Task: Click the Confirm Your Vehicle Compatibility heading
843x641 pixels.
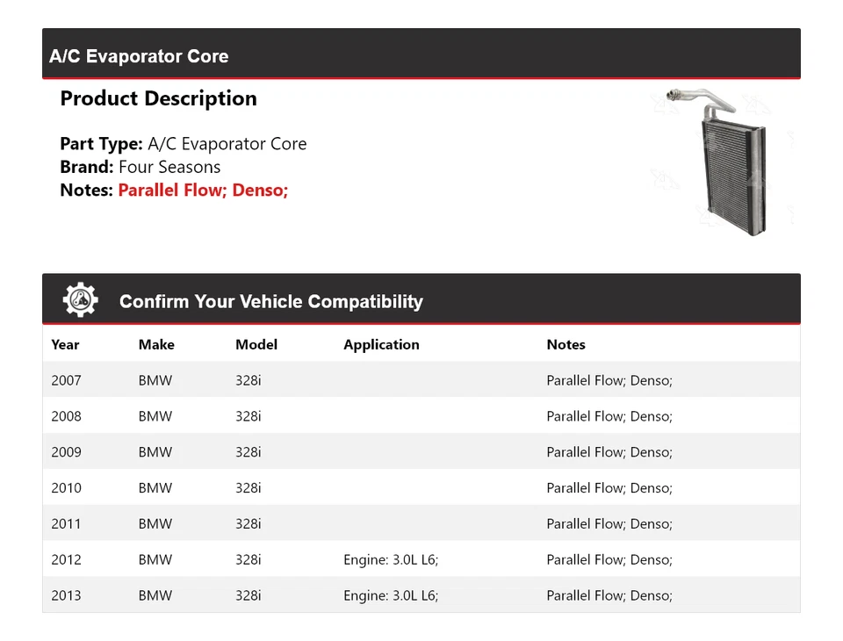Action: (x=270, y=301)
